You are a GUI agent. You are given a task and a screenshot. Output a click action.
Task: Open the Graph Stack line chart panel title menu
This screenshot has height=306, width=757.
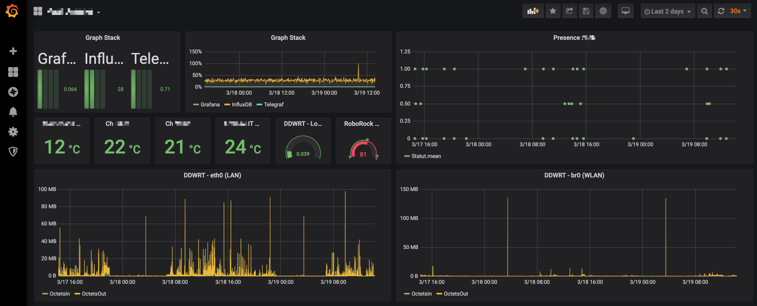[288, 38]
